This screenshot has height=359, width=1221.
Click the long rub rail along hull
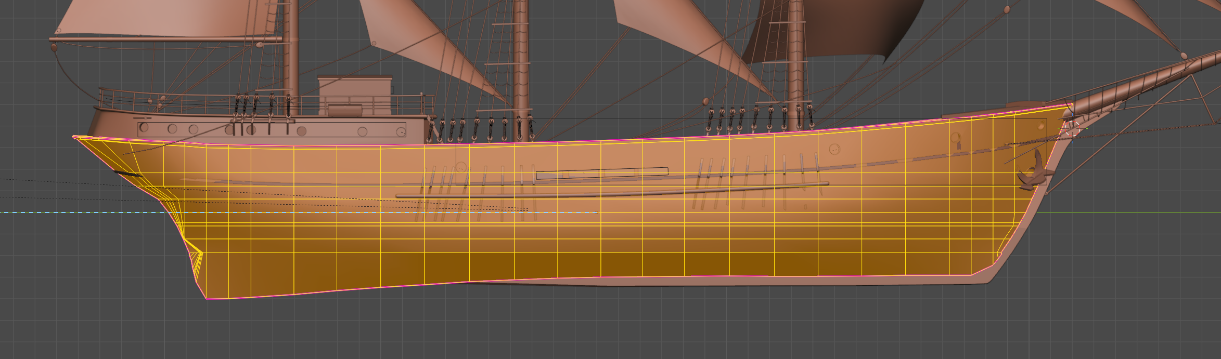612,191
